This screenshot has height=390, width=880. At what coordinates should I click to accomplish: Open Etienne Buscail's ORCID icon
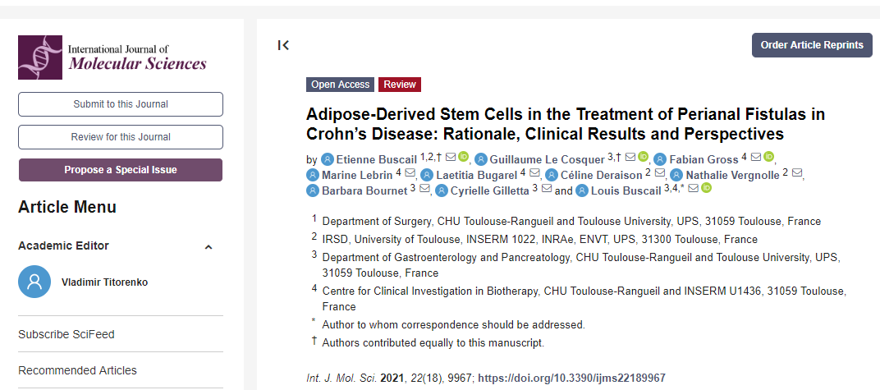463,157
